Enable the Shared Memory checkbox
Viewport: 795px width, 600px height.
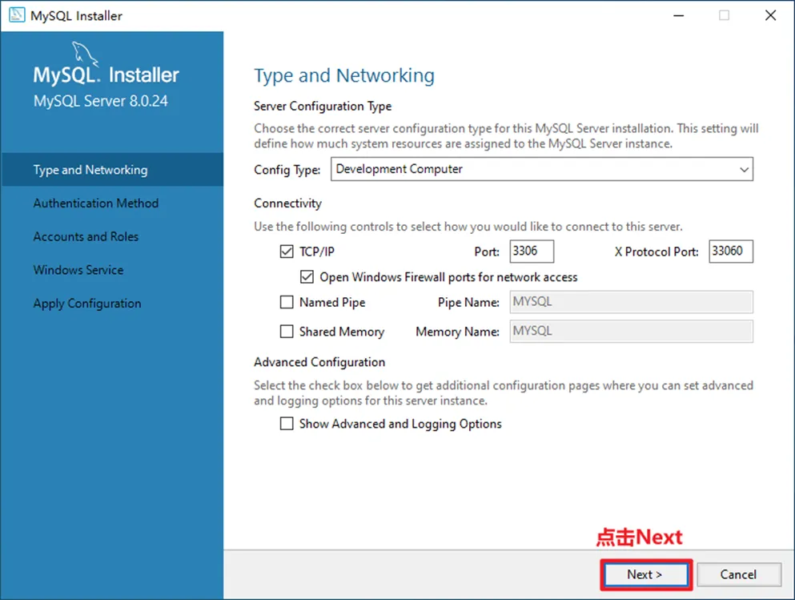pyautogui.click(x=287, y=332)
